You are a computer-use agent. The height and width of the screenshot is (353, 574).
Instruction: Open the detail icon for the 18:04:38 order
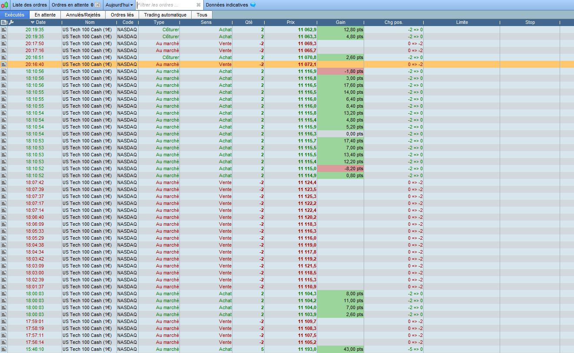pyautogui.click(x=4, y=245)
